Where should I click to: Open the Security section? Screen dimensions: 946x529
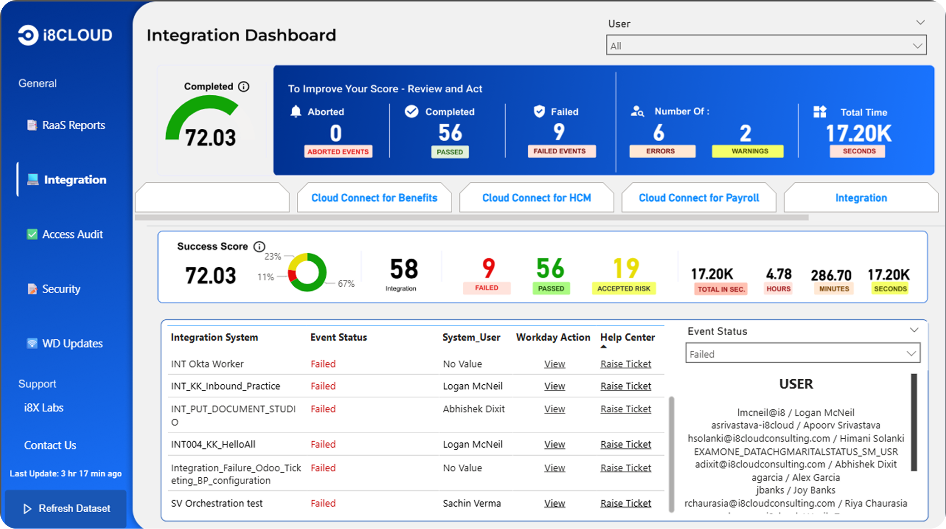point(61,289)
